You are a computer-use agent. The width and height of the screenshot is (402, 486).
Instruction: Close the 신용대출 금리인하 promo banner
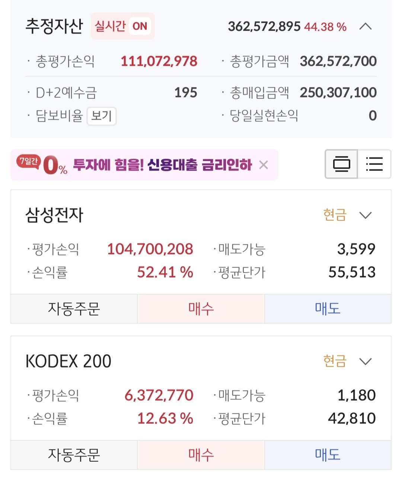264,165
